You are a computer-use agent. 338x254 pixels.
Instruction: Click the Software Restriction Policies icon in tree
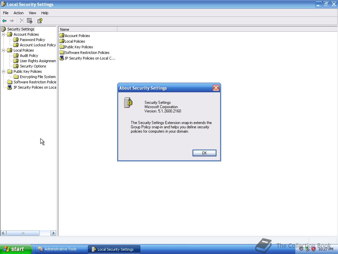[10, 82]
